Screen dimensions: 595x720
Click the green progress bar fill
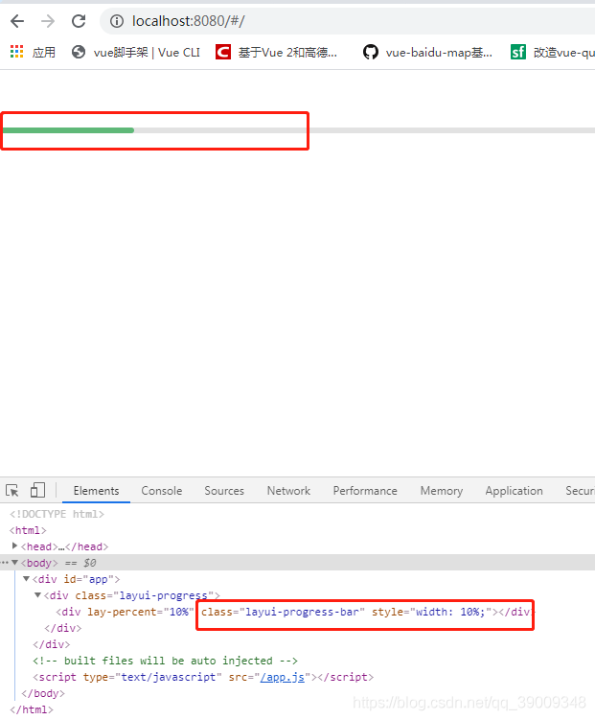(x=67, y=130)
